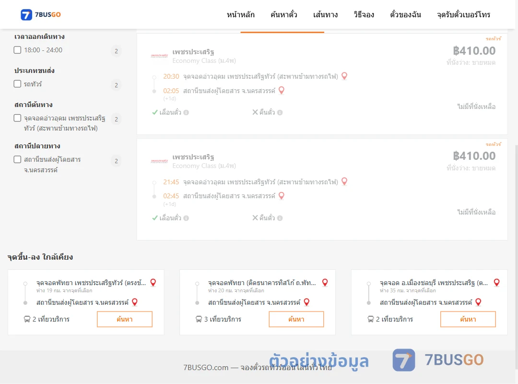The width and height of the screenshot is (518, 384).
Task: Click bus icon in the 19 กม. nearby card
Action: 27,319
